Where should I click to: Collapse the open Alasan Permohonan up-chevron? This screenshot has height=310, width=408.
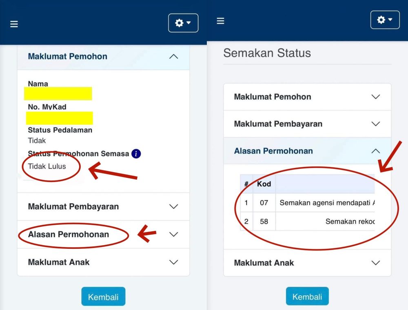coord(375,151)
